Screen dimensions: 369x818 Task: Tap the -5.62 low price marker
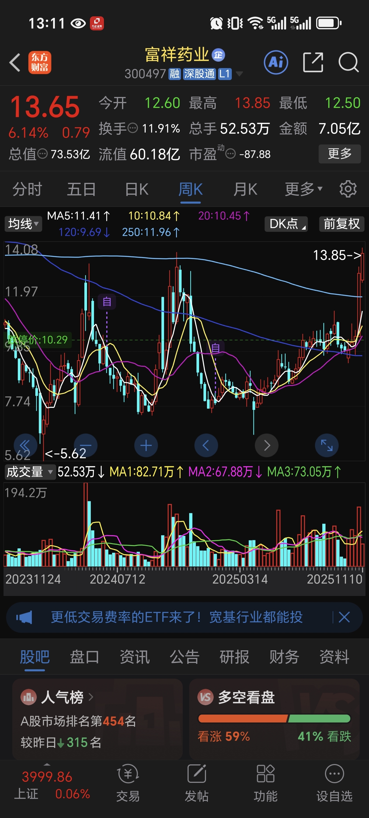pyautogui.click(x=66, y=453)
